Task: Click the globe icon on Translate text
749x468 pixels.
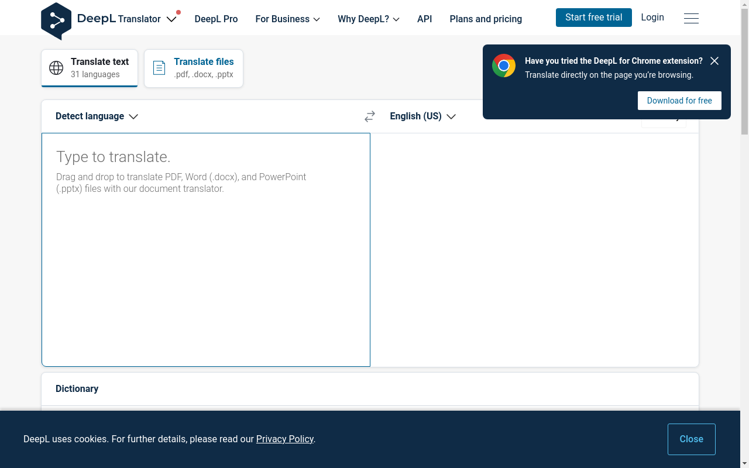Action: (56, 68)
